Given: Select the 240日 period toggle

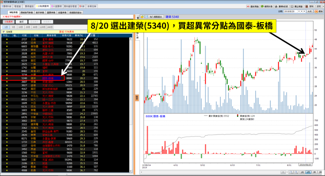Looking at the screenshot, I should [50, 27].
